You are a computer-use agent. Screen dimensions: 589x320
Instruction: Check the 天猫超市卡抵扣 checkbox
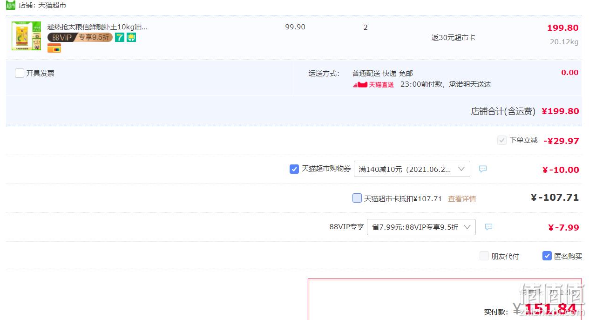coord(357,198)
